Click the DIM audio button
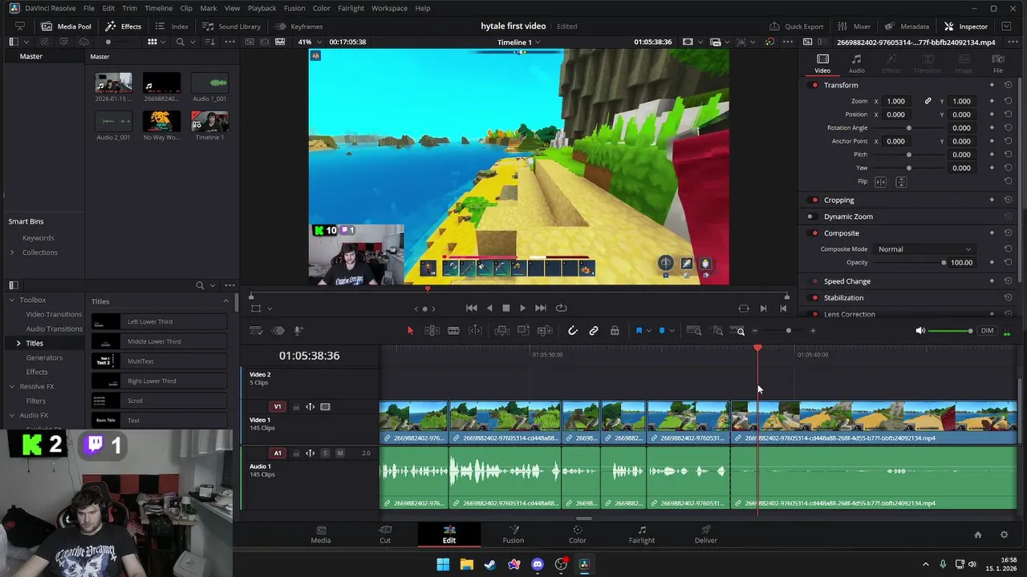 pyautogui.click(x=987, y=330)
